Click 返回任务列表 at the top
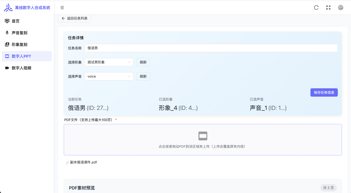Image resolution: width=351 pixels, height=193 pixels. 74,19
